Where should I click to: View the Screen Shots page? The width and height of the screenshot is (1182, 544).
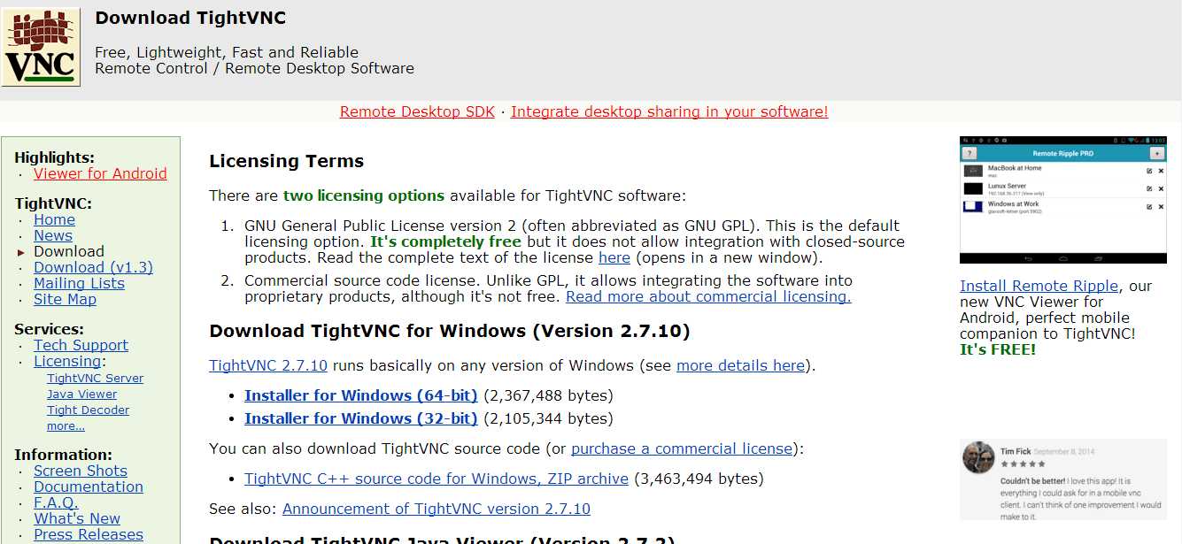pos(81,471)
